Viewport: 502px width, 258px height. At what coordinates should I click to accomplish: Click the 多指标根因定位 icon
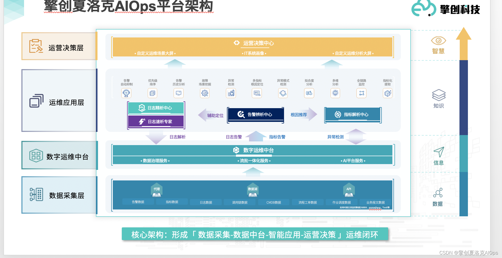click(x=257, y=93)
